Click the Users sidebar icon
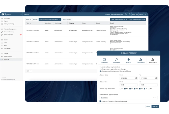 (x=2, y=43)
